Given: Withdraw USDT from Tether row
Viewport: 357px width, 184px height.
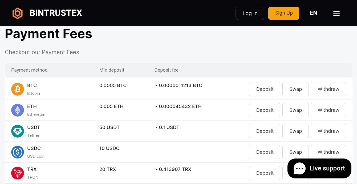Looking at the screenshot, I should click(x=328, y=131).
